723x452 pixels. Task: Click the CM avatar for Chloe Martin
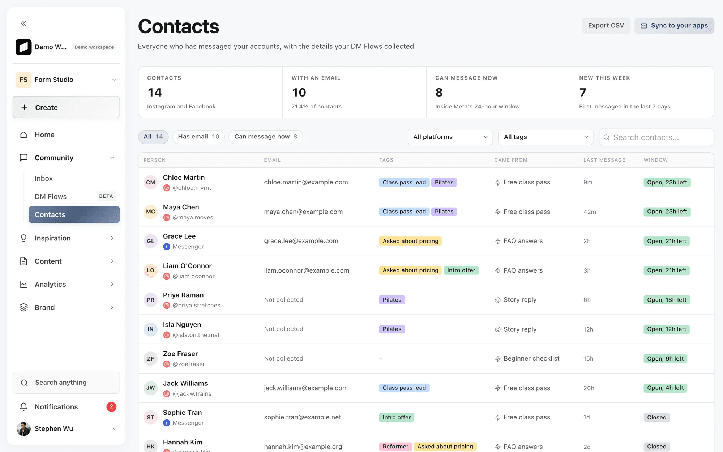(x=151, y=182)
